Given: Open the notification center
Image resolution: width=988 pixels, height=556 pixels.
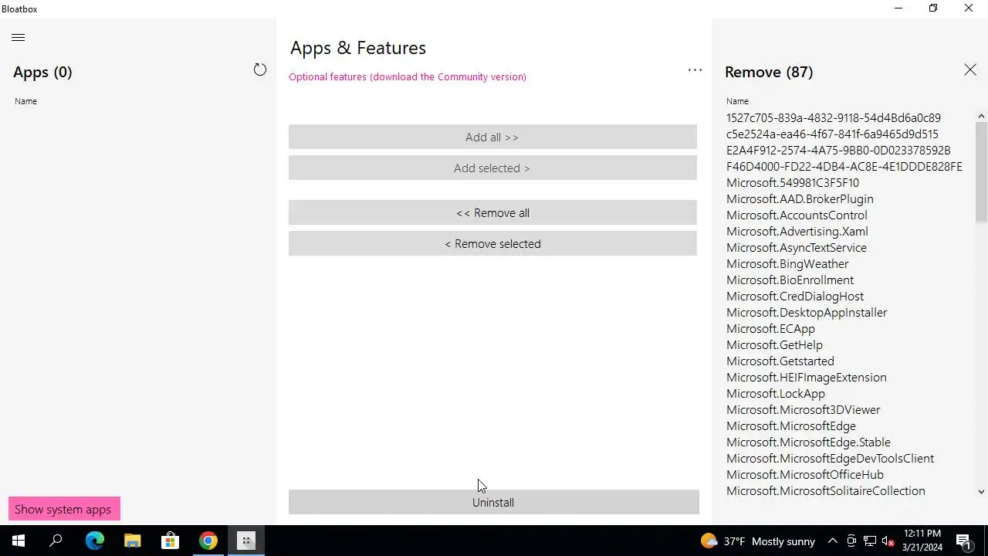Looking at the screenshot, I should click(964, 541).
